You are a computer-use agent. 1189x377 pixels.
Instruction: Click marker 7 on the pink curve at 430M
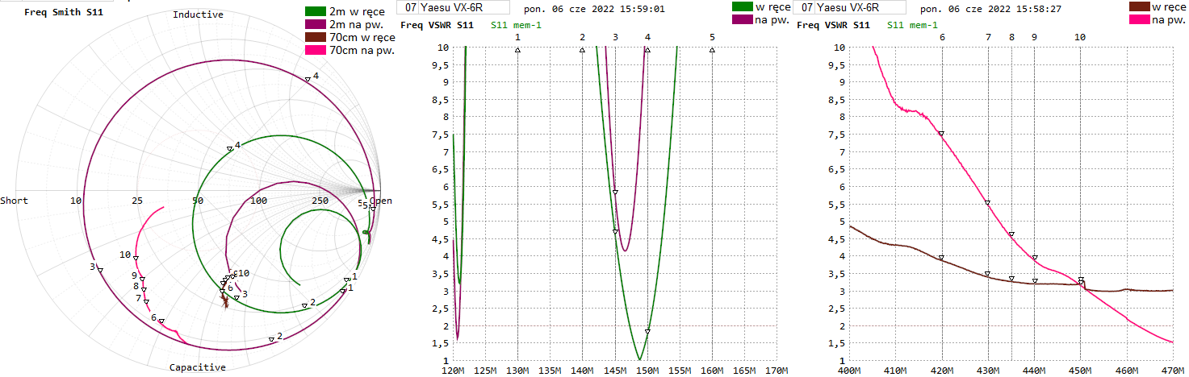coord(987,203)
